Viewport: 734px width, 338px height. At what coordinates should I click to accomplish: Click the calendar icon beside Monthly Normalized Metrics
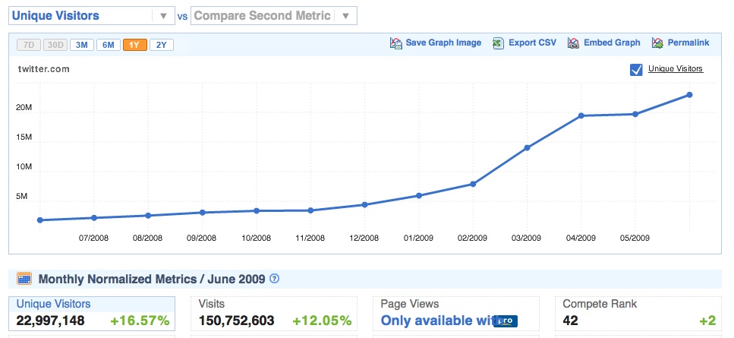point(24,279)
